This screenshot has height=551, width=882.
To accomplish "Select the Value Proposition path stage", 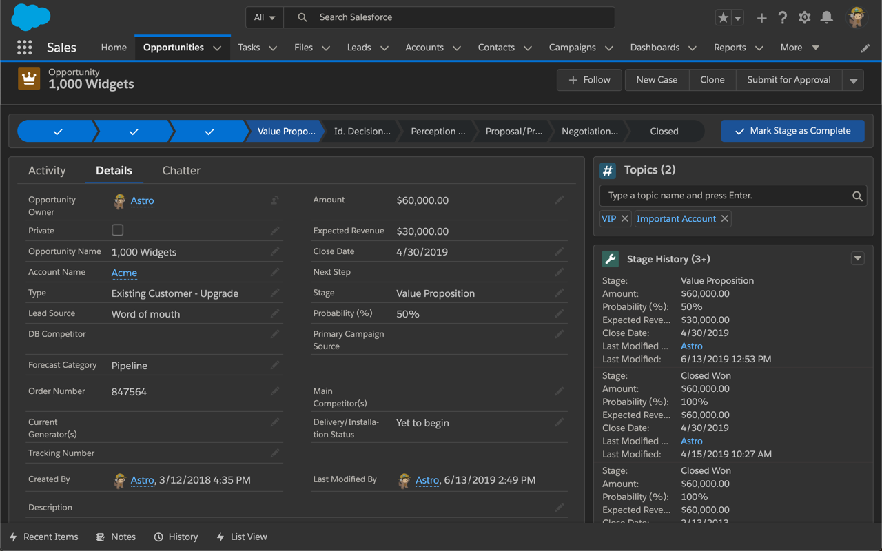I will click(x=285, y=131).
